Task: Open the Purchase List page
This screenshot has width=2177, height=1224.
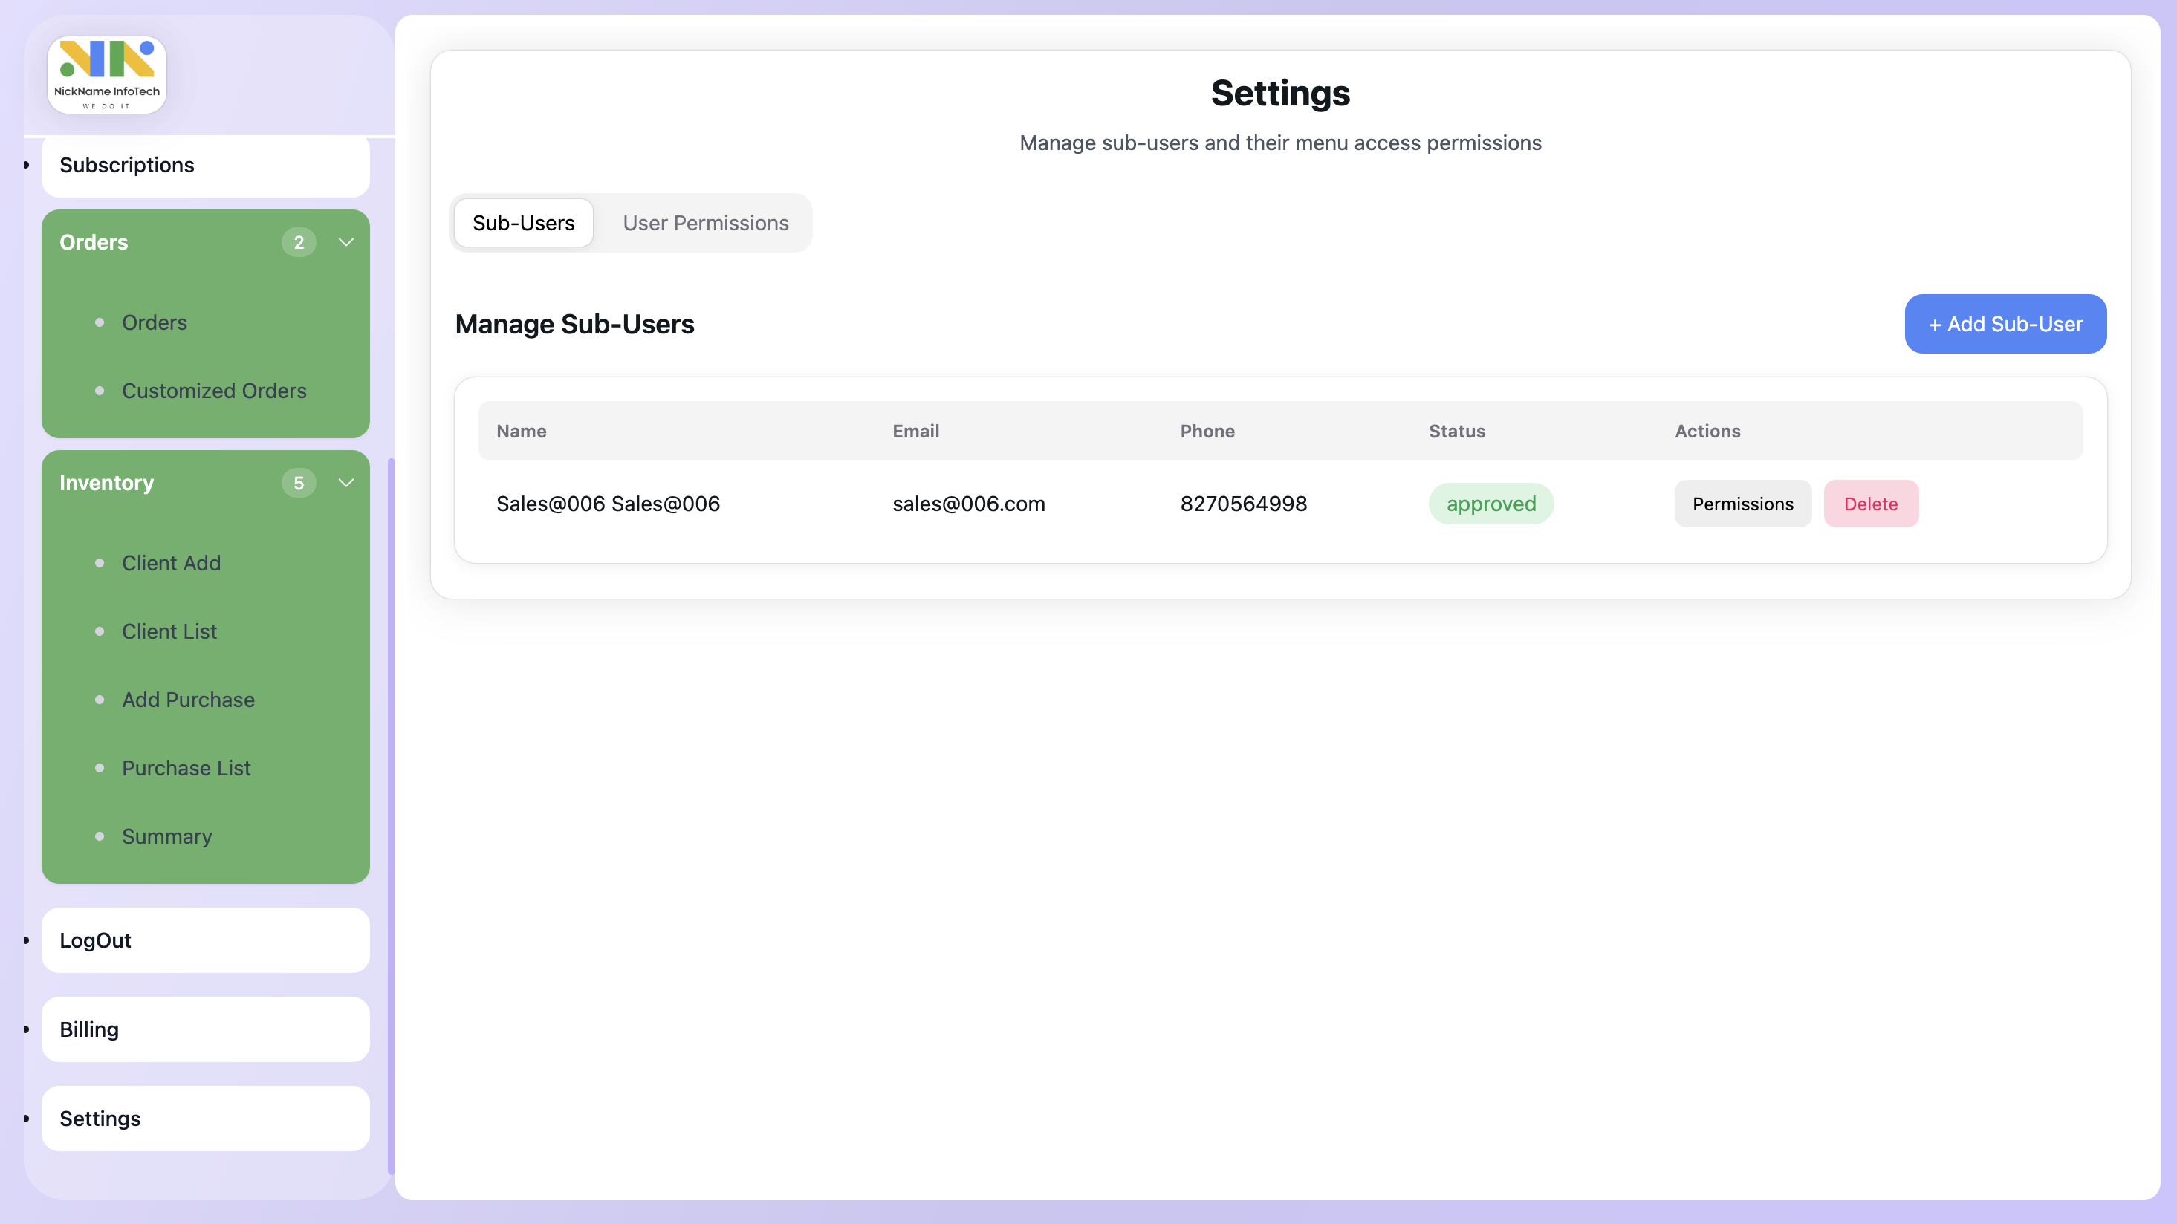Action: pyautogui.click(x=186, y=769)
